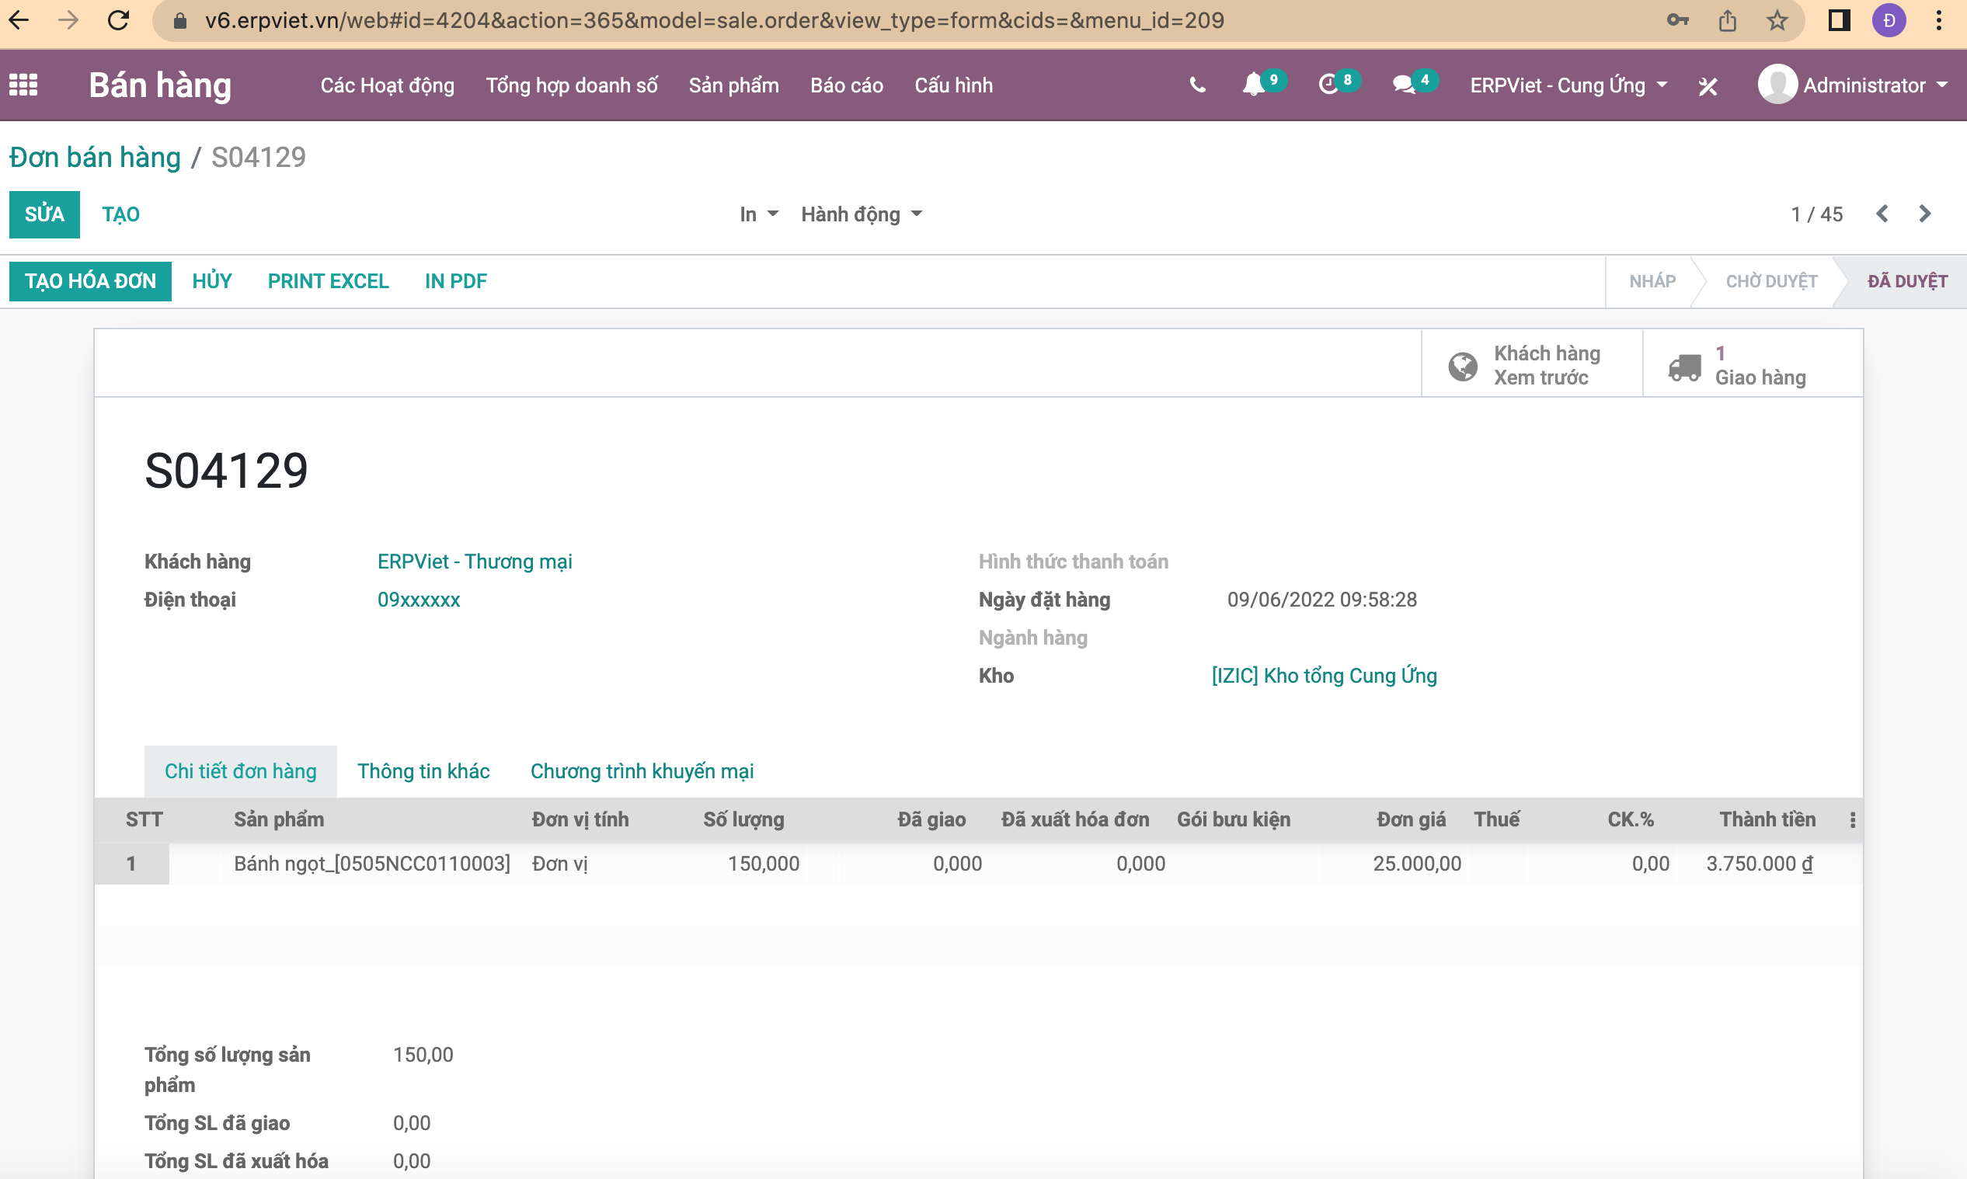Expand the Hành động dropdown
This screenshot has width=1967, height=1179.
pos(862,214)
